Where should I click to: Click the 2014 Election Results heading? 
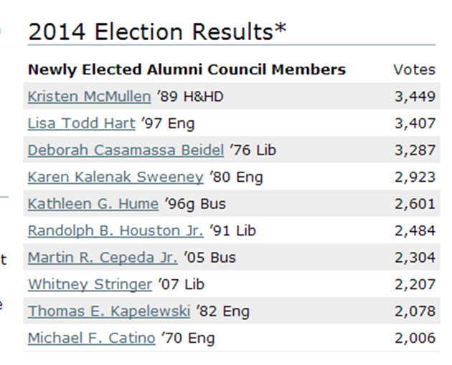[x=156, y=32]
